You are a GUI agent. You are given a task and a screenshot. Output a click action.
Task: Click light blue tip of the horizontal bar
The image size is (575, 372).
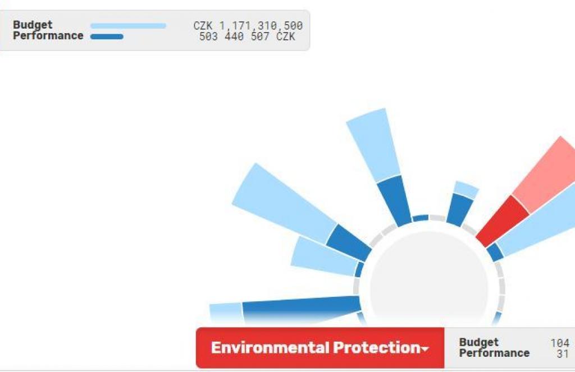click(x=225, y=311)
